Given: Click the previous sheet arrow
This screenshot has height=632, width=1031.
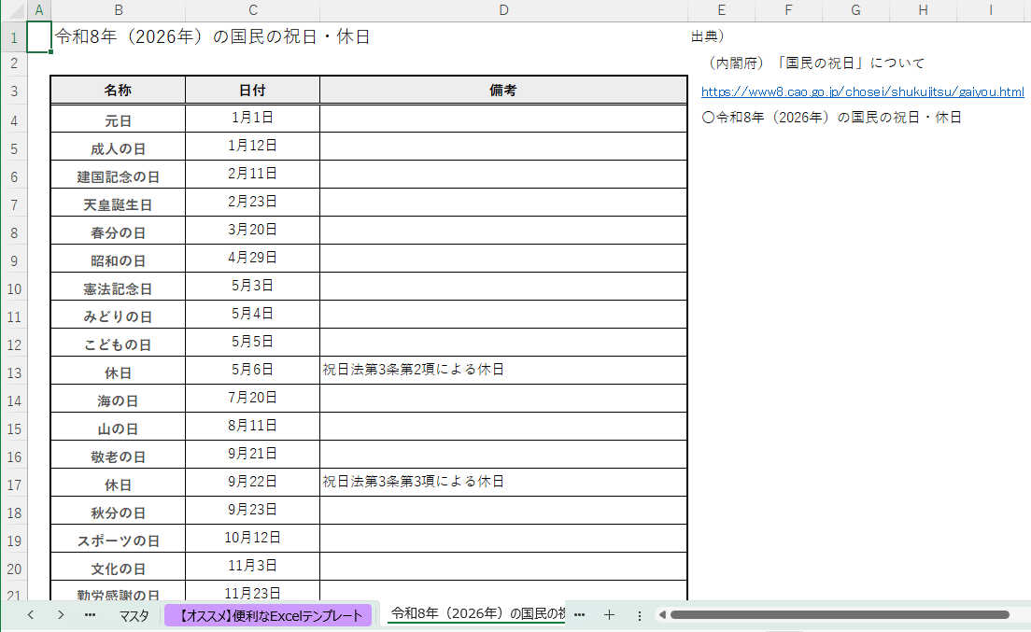Looking at the screenshot, I should (x=30, y=615).
